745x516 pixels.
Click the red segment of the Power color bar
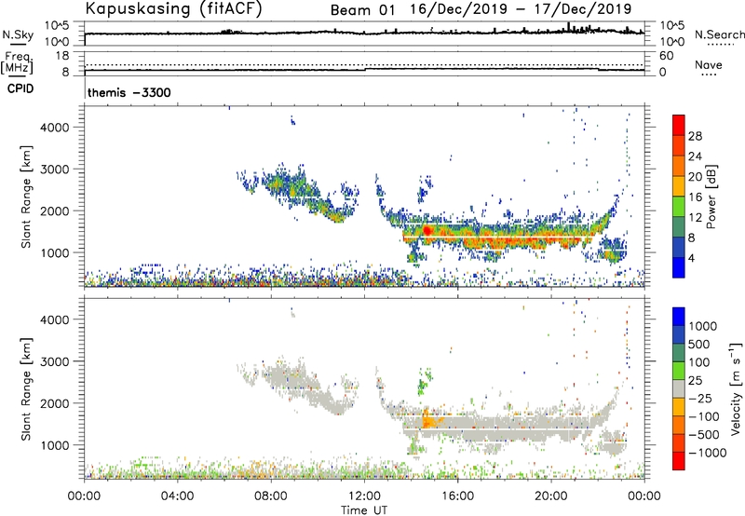(x=679, y=125)
